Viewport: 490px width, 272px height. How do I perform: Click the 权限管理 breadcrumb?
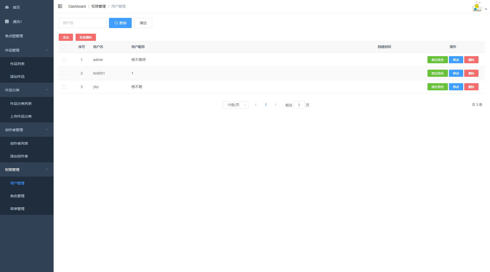click(x=99, y=6)
